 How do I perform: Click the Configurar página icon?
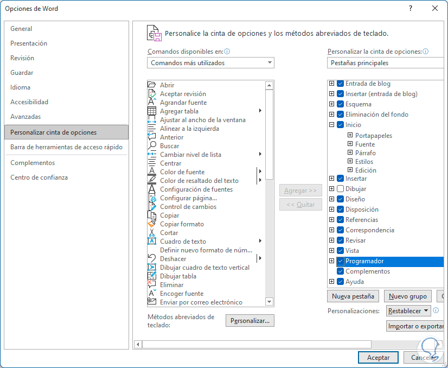coord(152,198)
